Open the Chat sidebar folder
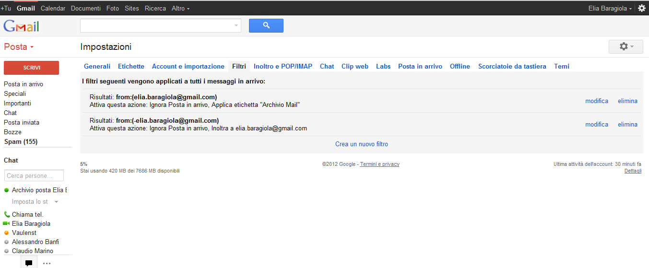Image resolution: width=649 pixels, height=268 pixels. 10,113
